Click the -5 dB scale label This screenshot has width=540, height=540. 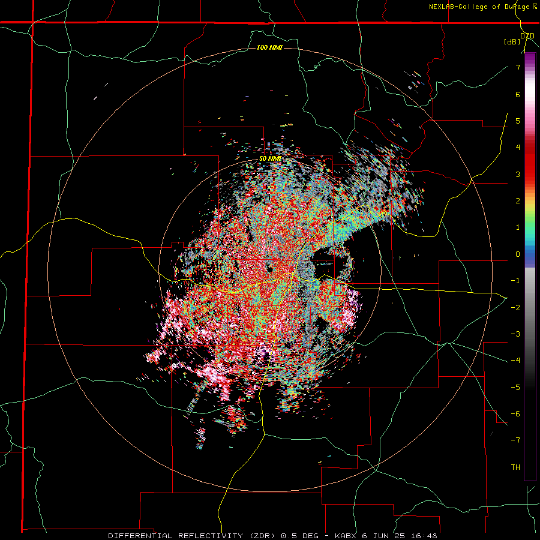pyautogui.click(x=515, y=387)
